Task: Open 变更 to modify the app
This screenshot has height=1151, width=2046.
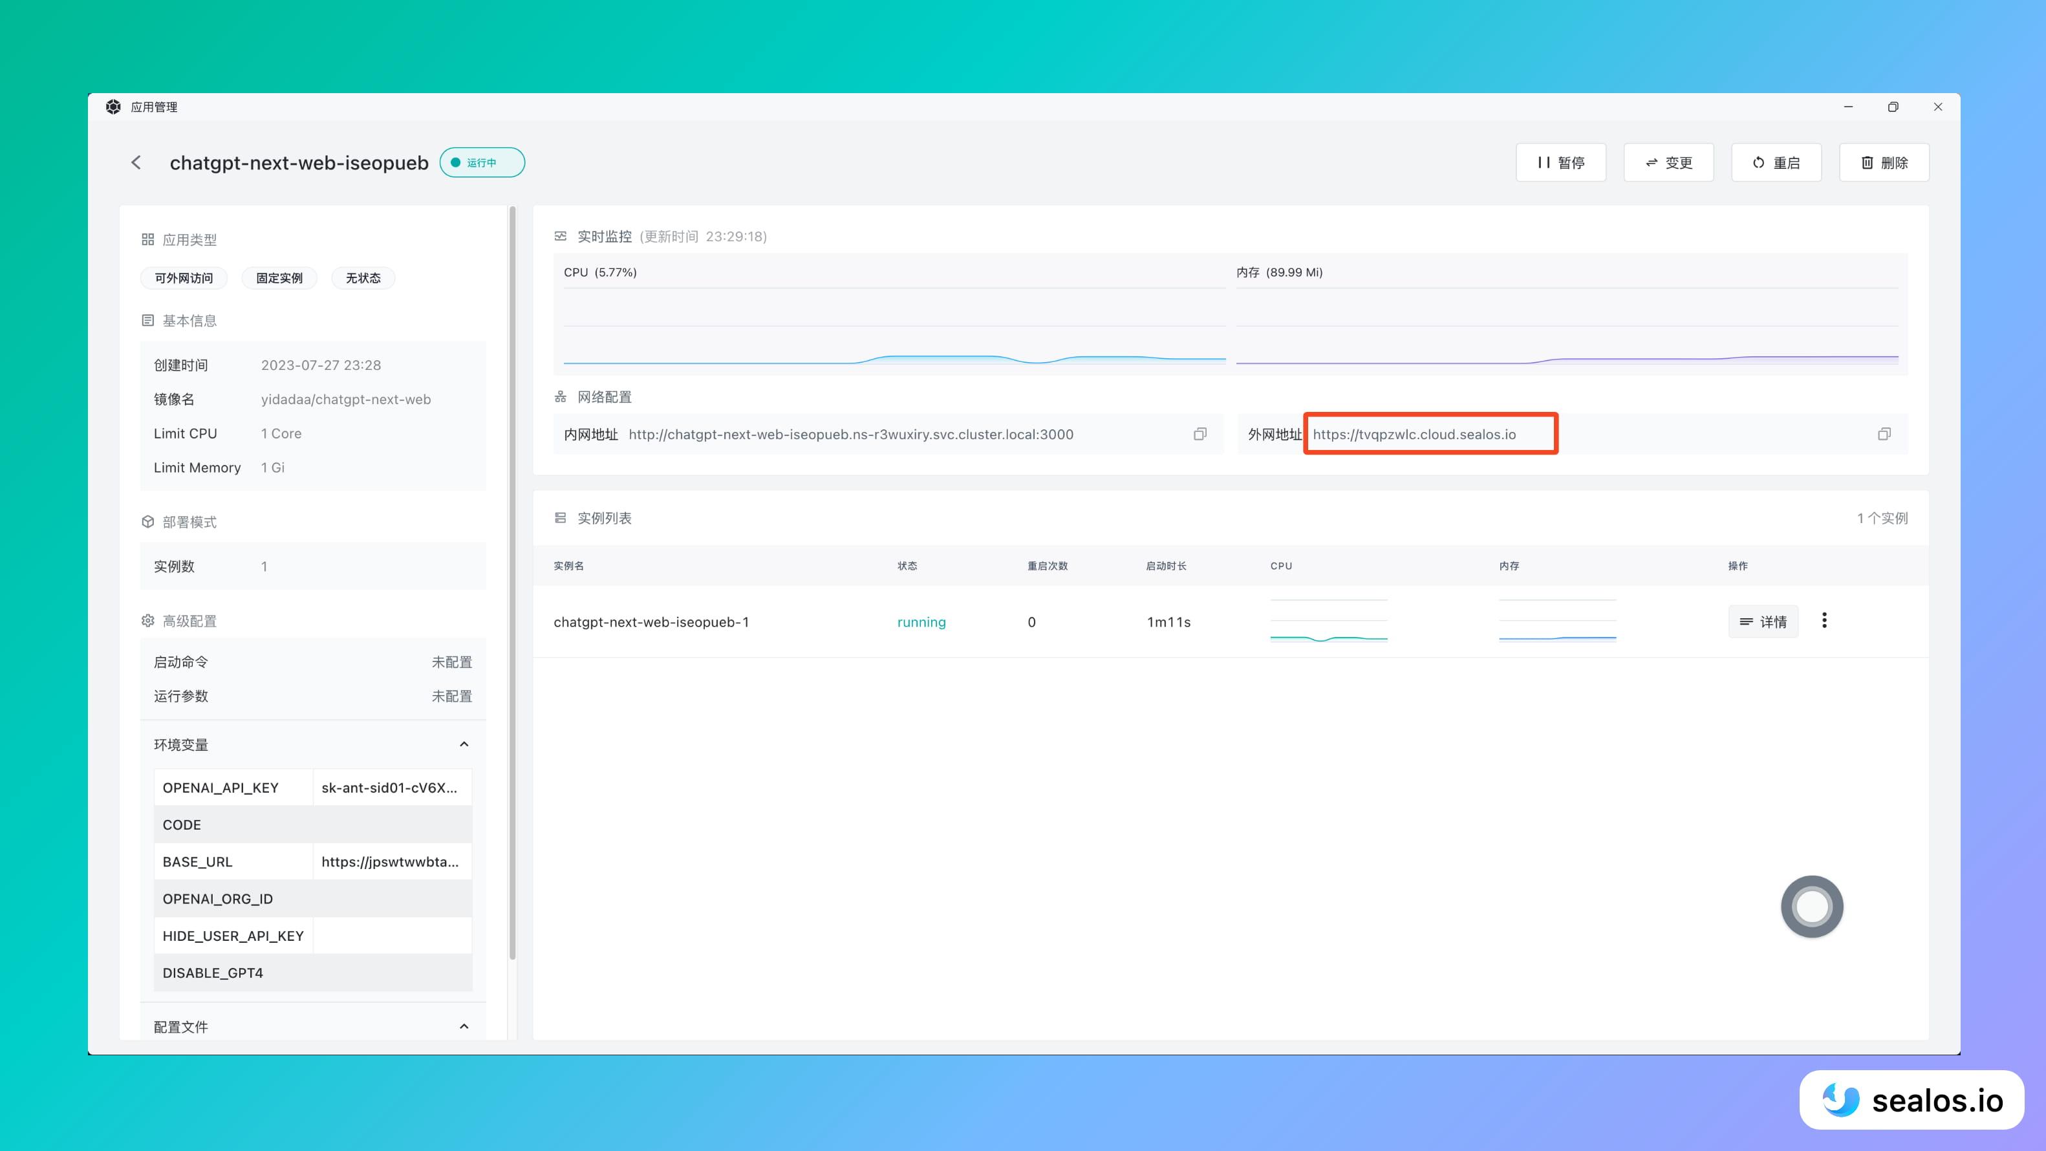Action: [1669, 162]
